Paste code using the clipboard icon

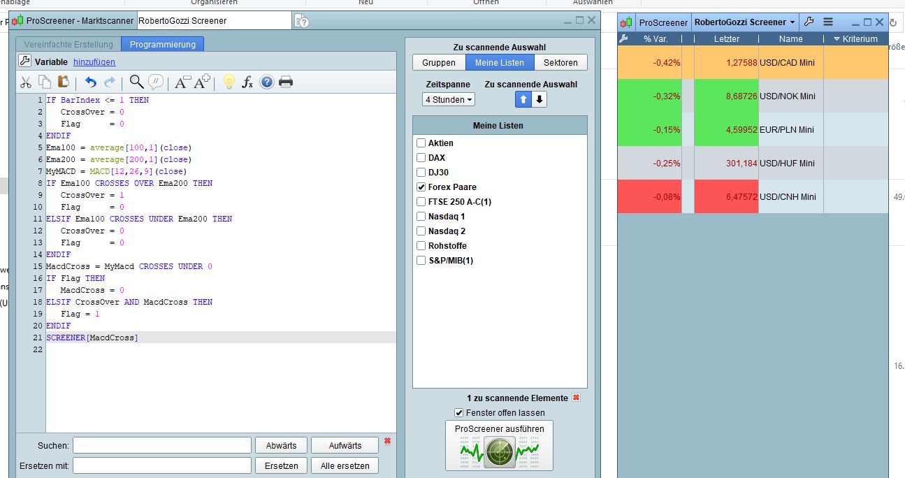[x=64, y=82]
